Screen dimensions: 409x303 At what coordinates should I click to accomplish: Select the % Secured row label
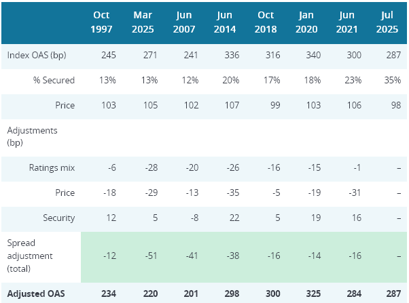(54, 81)
